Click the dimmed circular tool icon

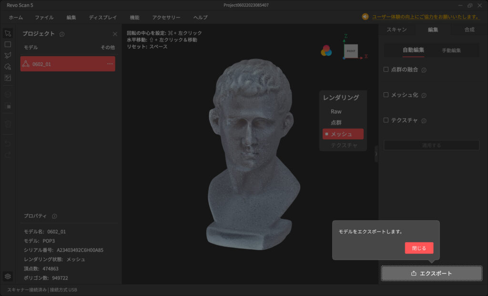click(8, 94)
